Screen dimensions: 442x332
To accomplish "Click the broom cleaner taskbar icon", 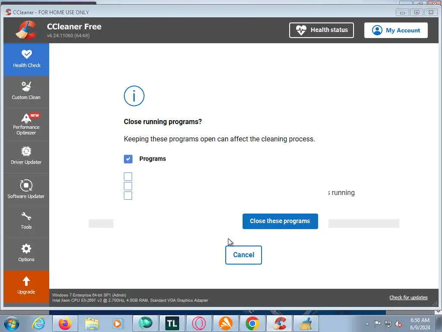I will tap(306, 323).
